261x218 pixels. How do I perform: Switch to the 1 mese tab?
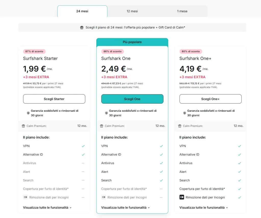tap(182, 11)
